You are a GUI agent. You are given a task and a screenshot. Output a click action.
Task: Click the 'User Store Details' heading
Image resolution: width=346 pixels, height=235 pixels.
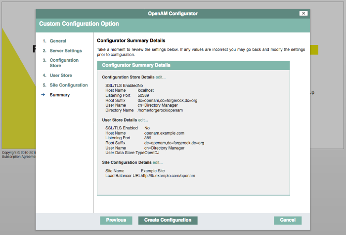point(120,120)
